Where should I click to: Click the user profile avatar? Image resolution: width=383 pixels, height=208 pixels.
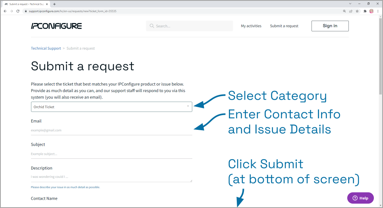point(371,11)
